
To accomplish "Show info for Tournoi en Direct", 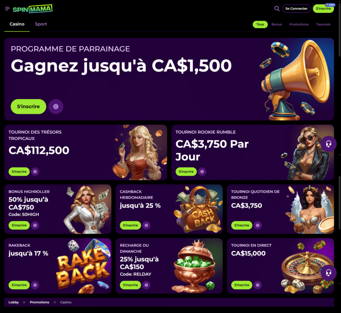I will click(x=258, y=285).
